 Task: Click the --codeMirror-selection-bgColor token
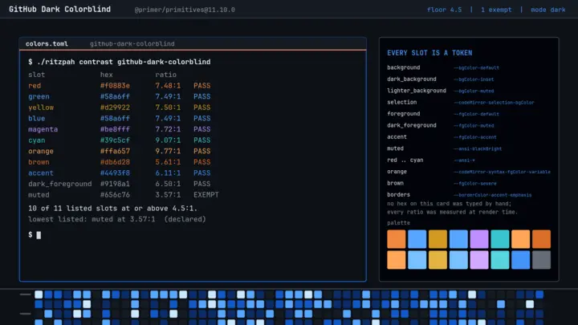tap(494, 103)
